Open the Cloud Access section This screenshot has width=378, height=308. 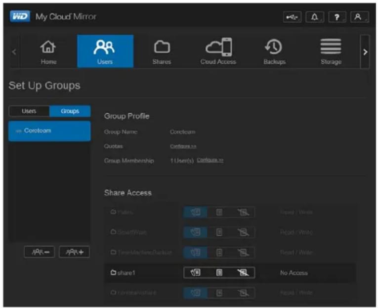coord(218,51)
